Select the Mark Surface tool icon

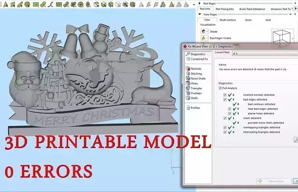tap(20, 4)
